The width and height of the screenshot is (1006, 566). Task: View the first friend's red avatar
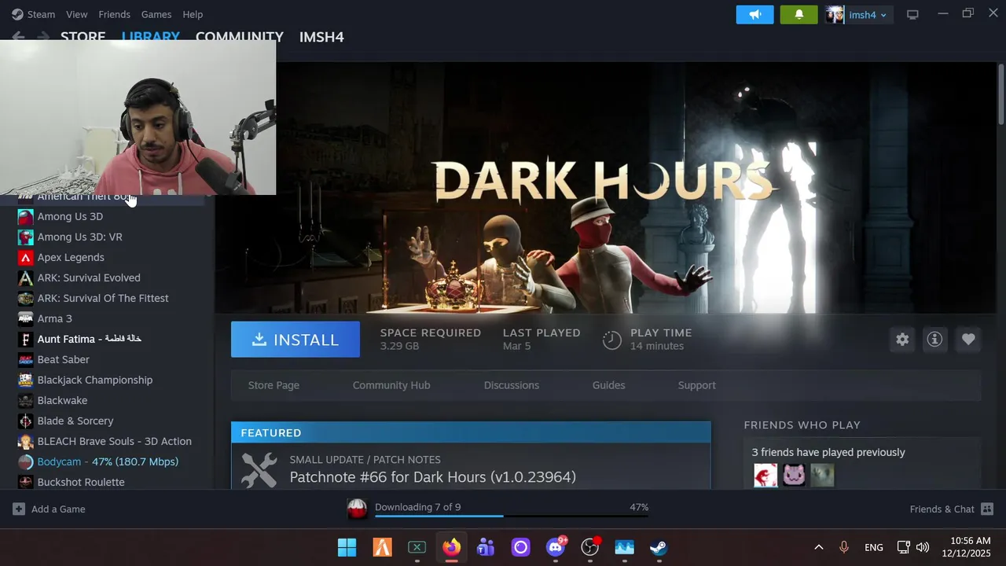coord(766,475)
